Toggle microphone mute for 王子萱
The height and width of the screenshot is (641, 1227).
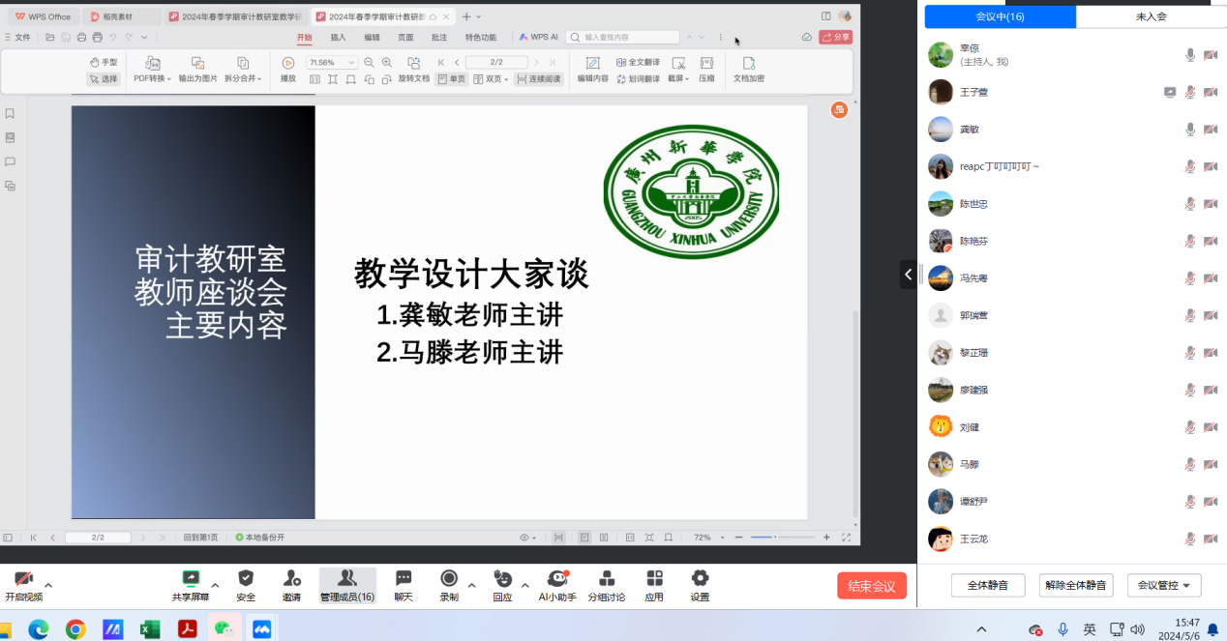pos(1190,93)
